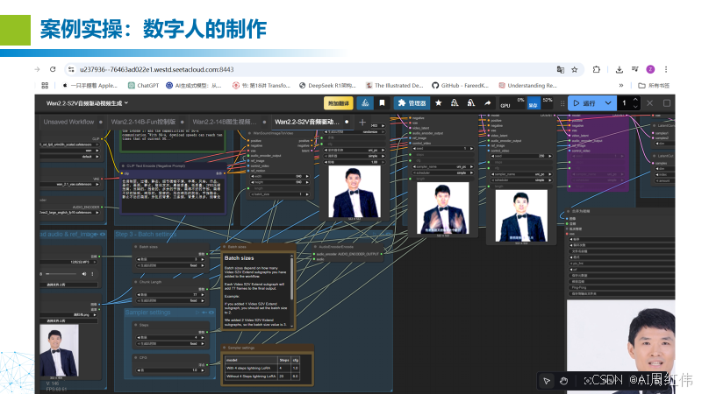Click the toolbar icon right of star
The image size is (702, 394).
coord(455,103)
